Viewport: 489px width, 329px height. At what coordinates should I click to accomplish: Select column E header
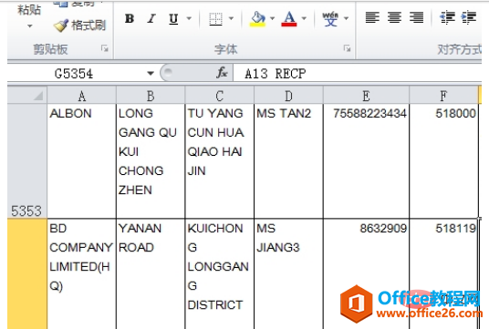click(367, 96)
